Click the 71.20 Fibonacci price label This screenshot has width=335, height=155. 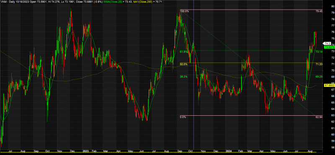[x=319, y=64]
